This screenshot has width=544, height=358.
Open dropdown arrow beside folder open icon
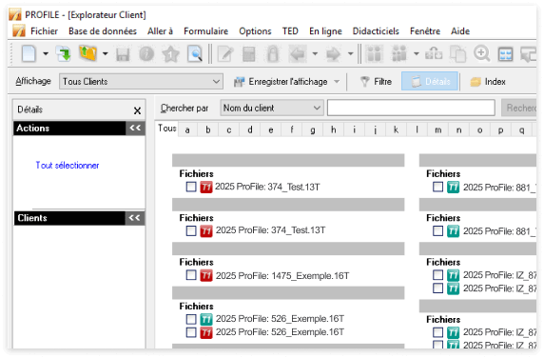(x=106, y=54)
